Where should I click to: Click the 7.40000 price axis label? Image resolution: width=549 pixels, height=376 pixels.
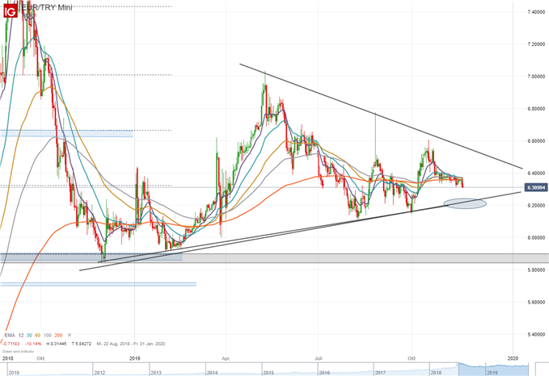536,12
